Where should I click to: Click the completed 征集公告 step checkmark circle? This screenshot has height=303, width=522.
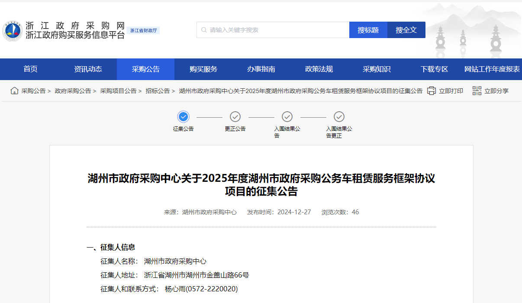pyautogui.click(x=183, y=116)
